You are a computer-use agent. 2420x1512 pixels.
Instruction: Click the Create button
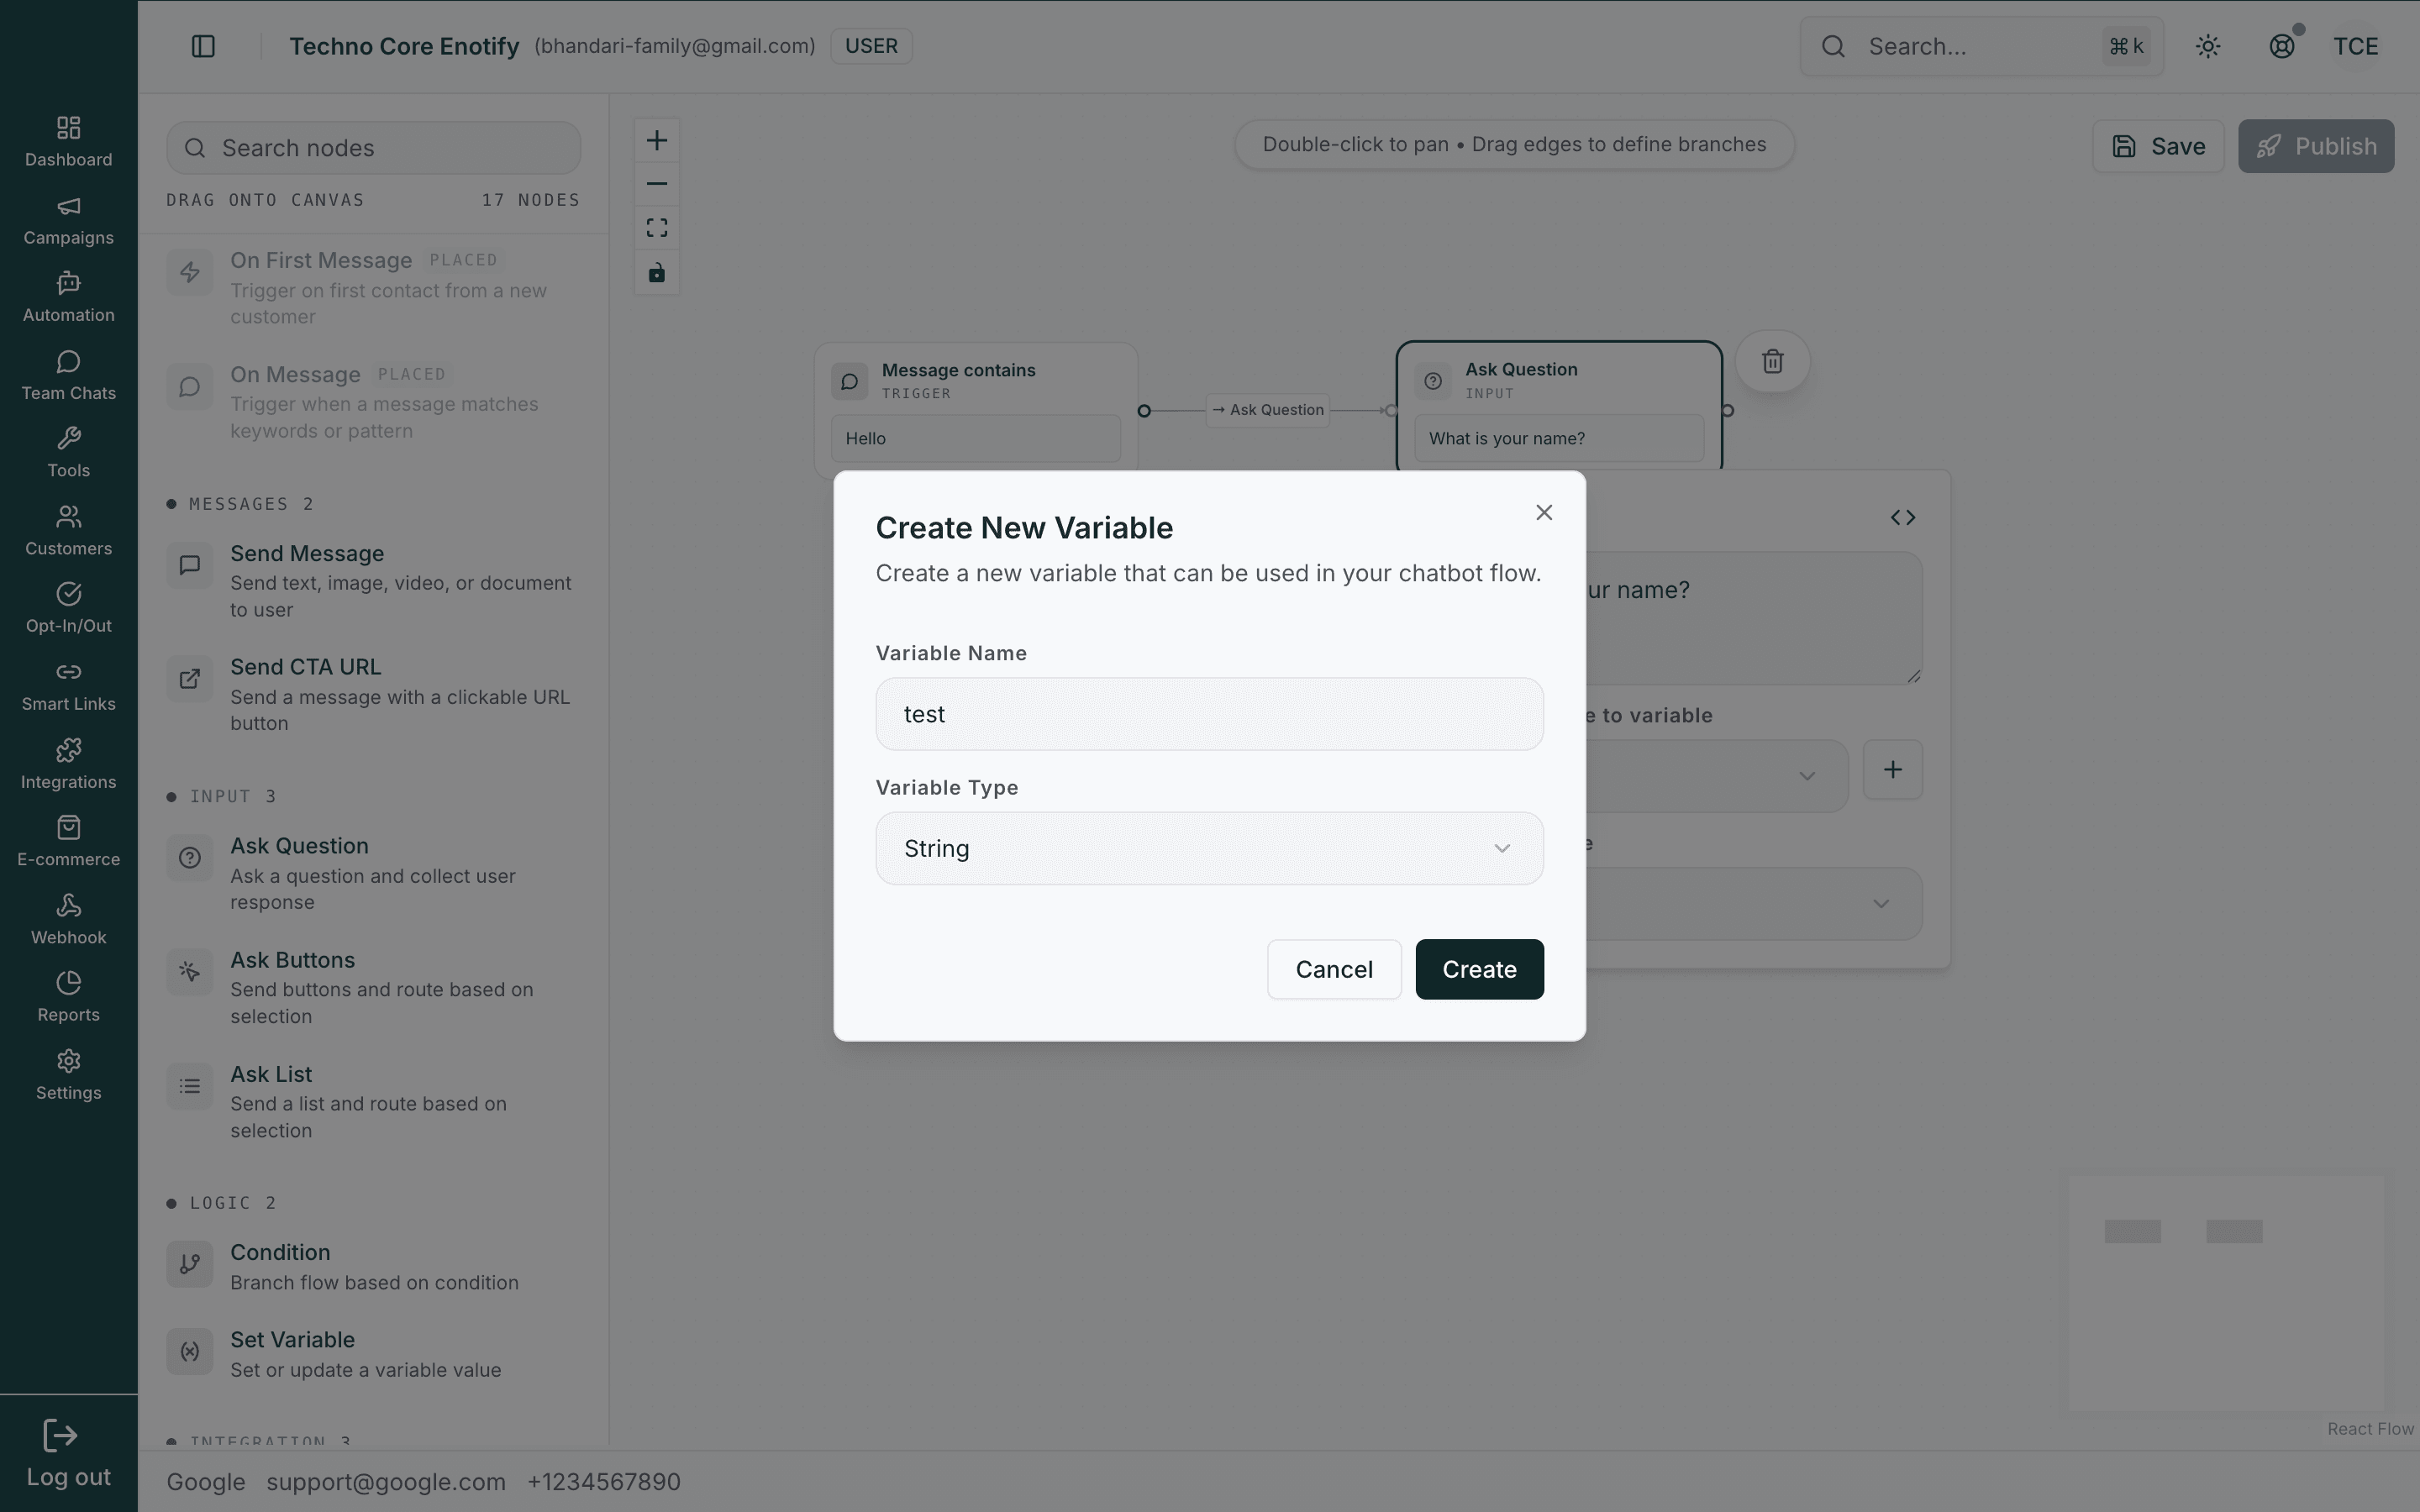coord(1479,969)
